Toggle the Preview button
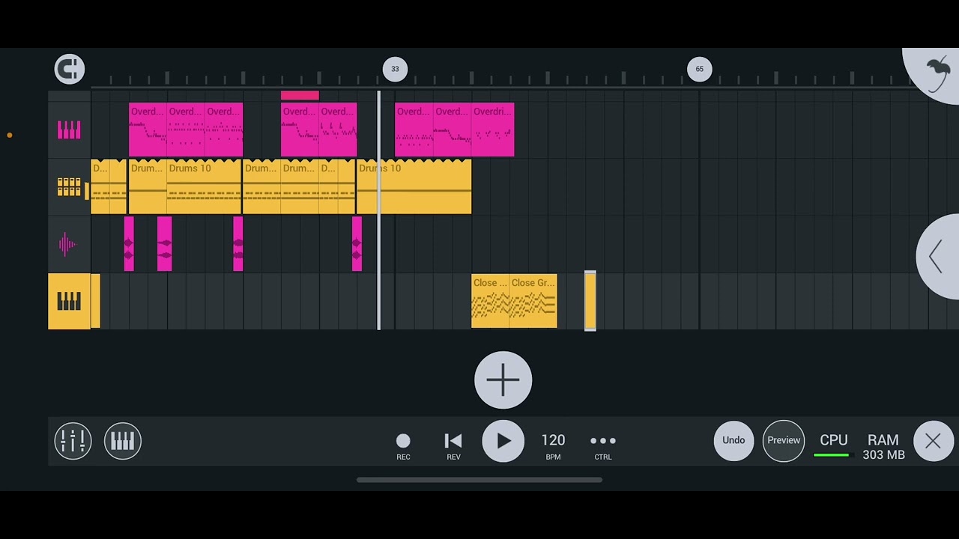959x539 pixels. click(784, 441)
